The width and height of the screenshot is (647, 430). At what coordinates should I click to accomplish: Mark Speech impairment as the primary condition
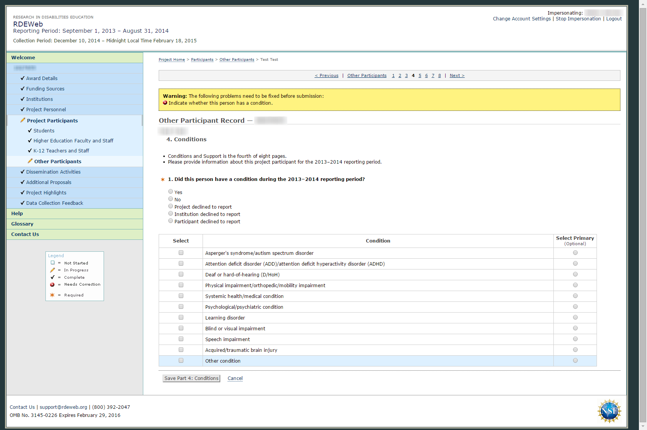tap(575, 339)
